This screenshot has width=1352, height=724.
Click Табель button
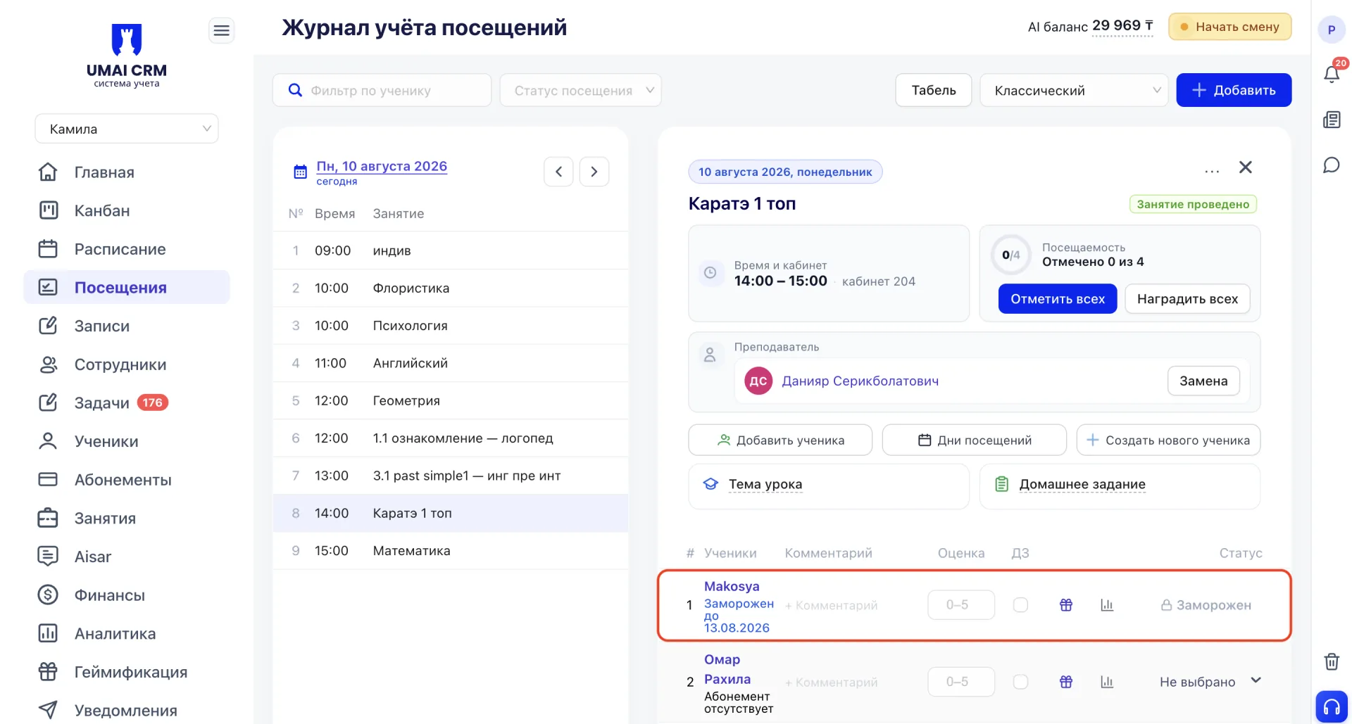pyautogui.click(x=934, y=90)
